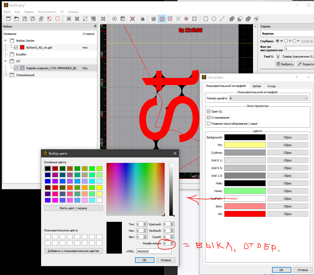Select the Р depth radio button

pos(294,41)
